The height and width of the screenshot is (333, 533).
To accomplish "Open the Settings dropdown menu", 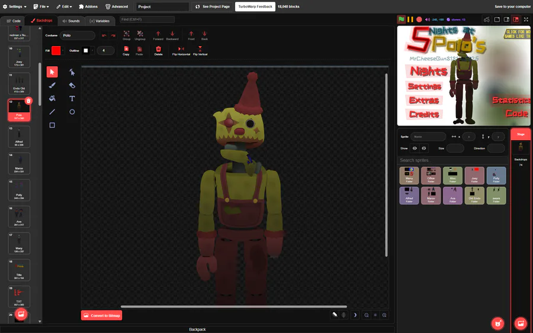I will 15,7.
